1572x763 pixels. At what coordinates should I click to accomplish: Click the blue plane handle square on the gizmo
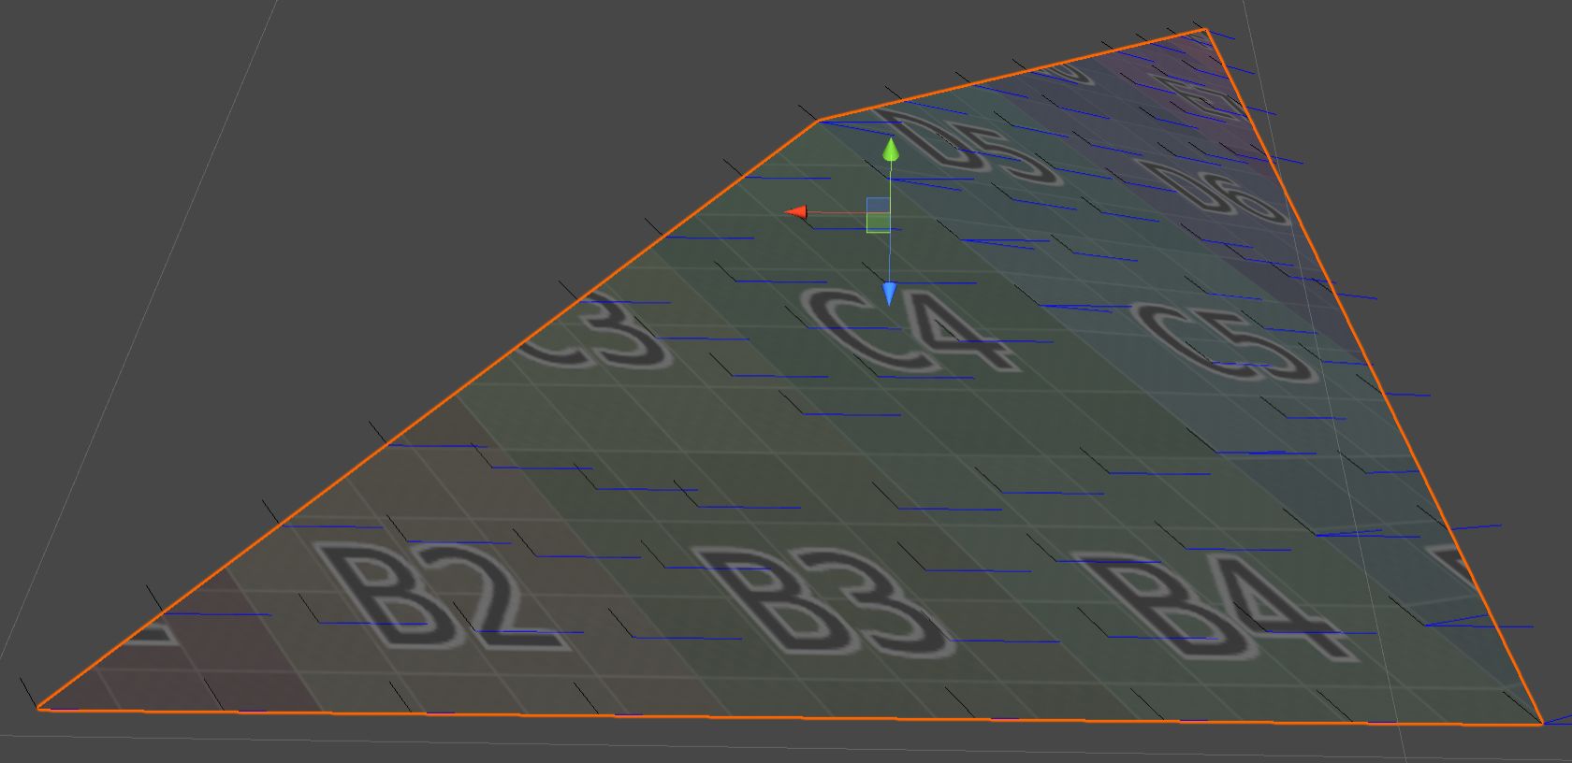pyautogui.click(x=878, y=205)
